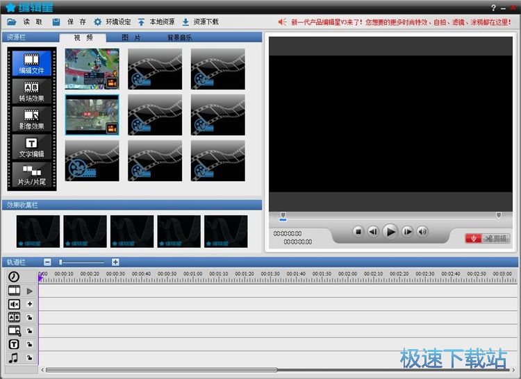Click the red microphone record button

click(x=474, y=238)
